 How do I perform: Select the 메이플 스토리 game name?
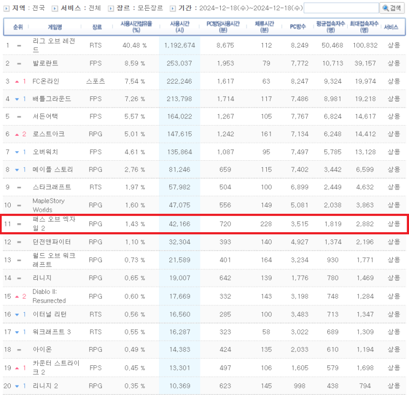tap(53, 169)
